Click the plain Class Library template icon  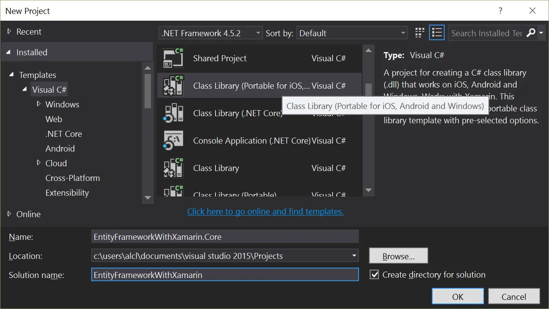click(x=173, y=168)
